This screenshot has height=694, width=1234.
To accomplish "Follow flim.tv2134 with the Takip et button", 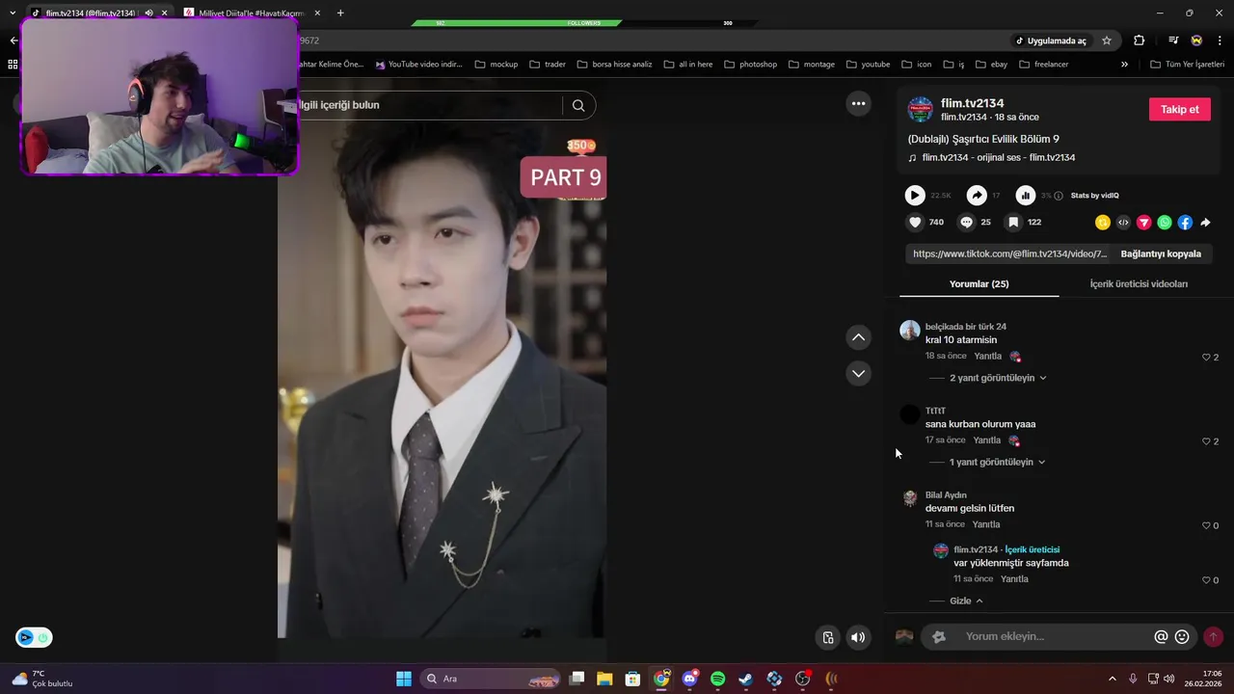I will point(1179,109).
